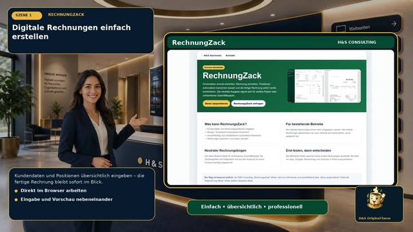Image resolution: width=413 pixels, height=232 pixels.
Task: Click the Einfach übersichtlich professionell banner
Action: pyautogui.click(x=257, y=207)
